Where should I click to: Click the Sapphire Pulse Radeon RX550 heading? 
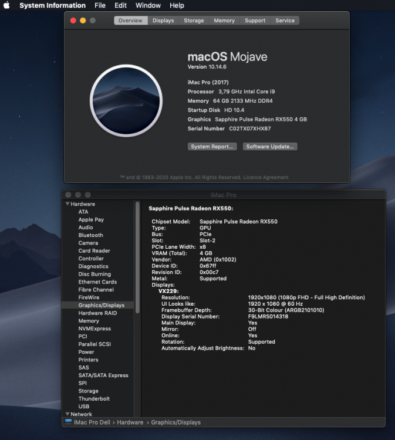[x=191, y=208]
